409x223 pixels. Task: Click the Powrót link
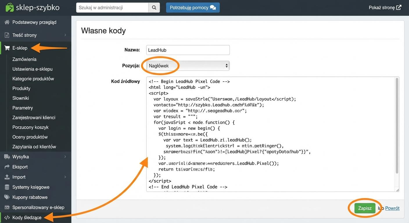click(x=392, y=208)
